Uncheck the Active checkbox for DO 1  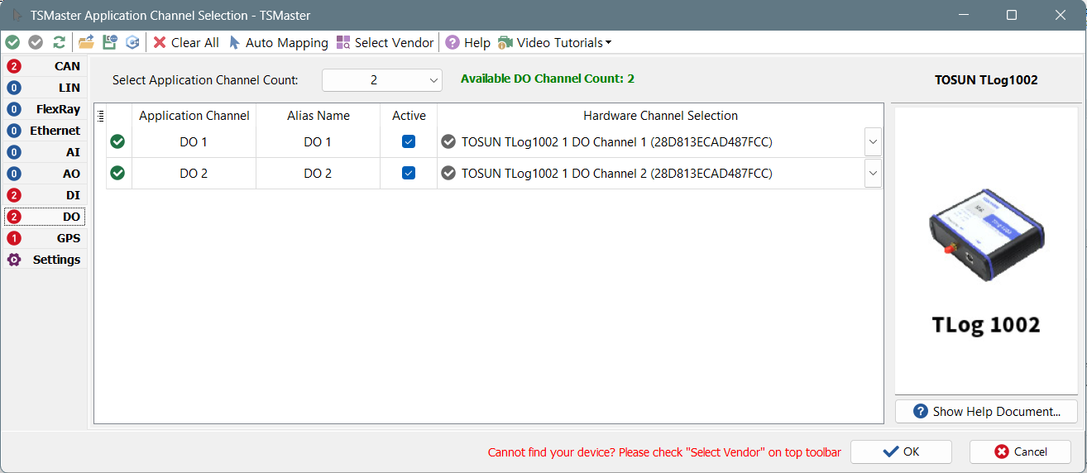pos(409,142)
